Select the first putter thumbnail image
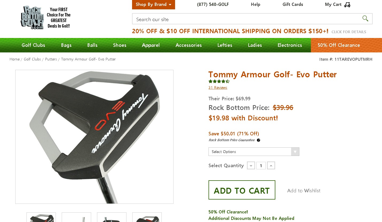Screen dimensions: 382x222 41,217
